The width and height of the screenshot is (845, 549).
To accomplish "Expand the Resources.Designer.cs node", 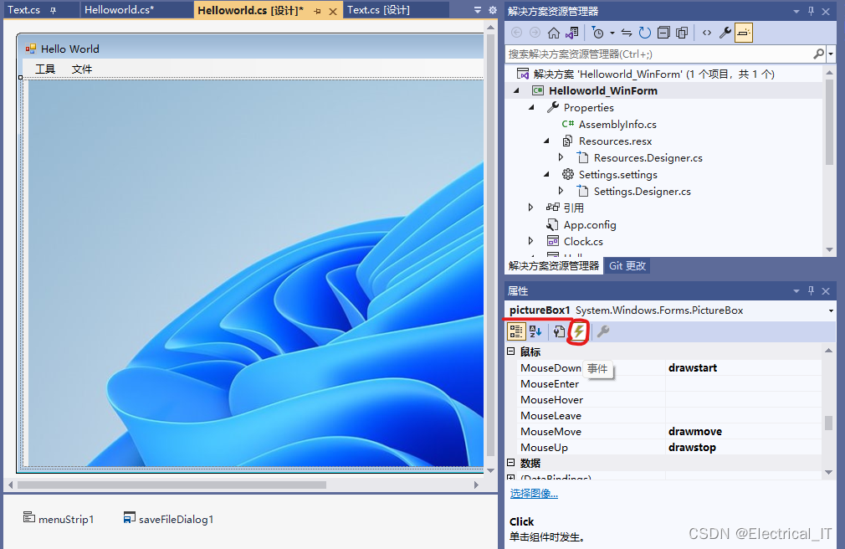I will point(561,157).
